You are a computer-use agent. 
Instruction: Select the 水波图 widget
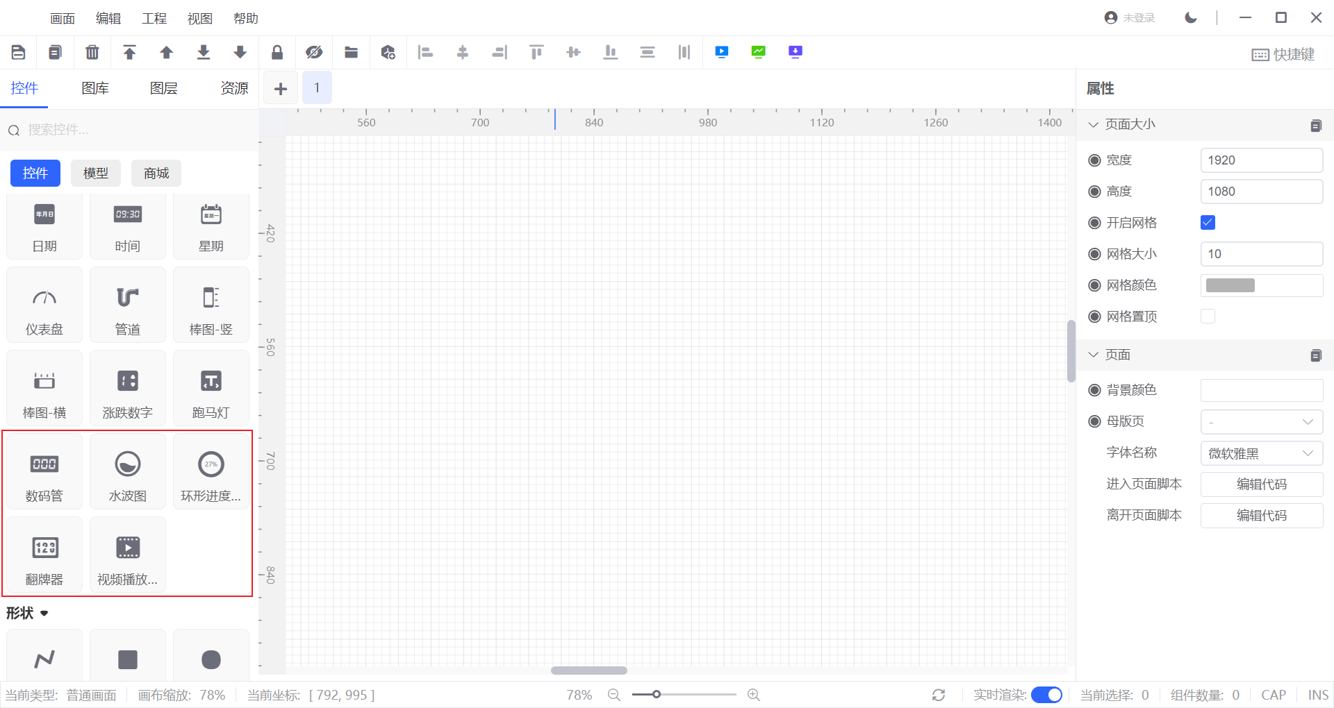(x=128, y=472)
